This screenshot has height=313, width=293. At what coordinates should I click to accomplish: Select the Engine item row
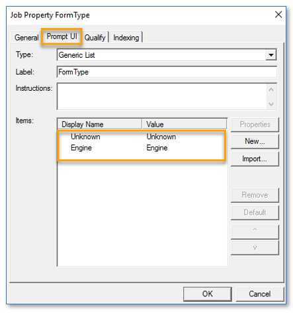click(142, 148)
